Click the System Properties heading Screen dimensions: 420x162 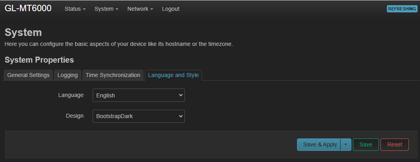39,60
